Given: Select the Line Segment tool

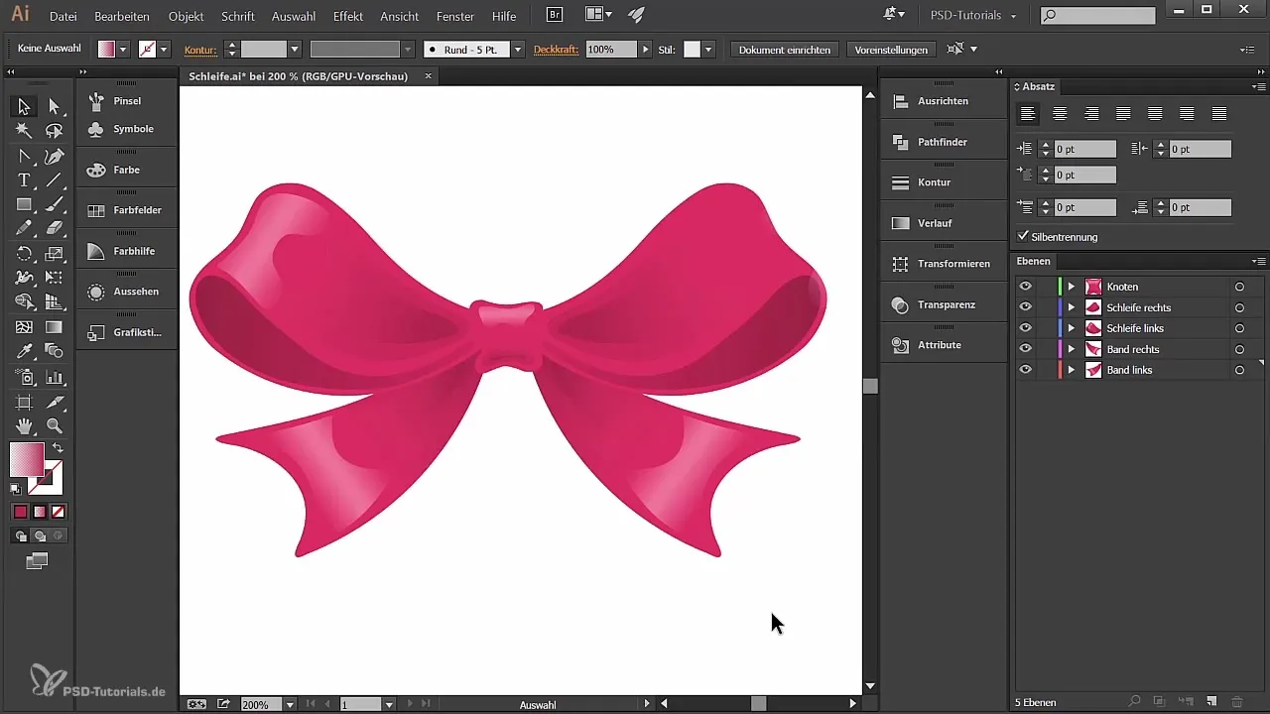Looking at the screenshot, I should pos(55,179).
